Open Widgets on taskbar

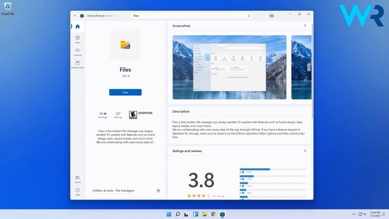196,214
